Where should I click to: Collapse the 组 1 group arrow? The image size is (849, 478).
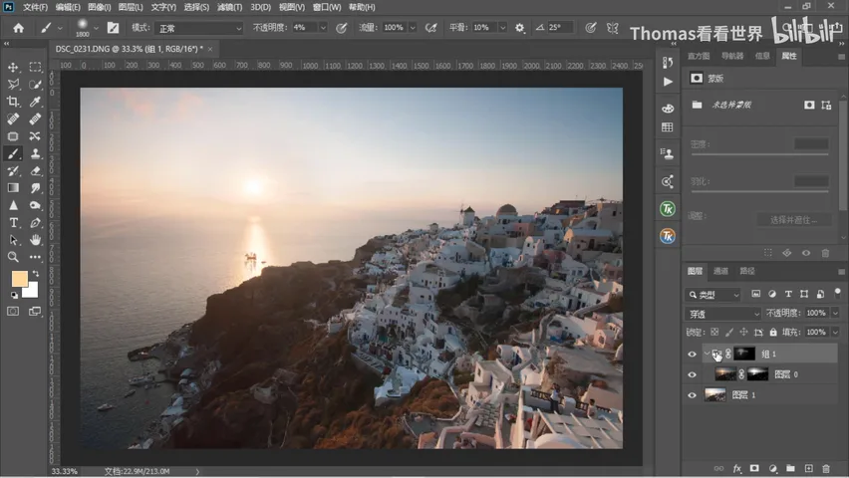707,354
